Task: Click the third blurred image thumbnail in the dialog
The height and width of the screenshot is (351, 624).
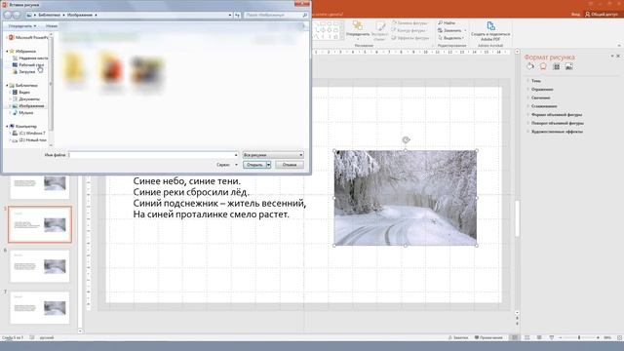Action: click(147, 71)
